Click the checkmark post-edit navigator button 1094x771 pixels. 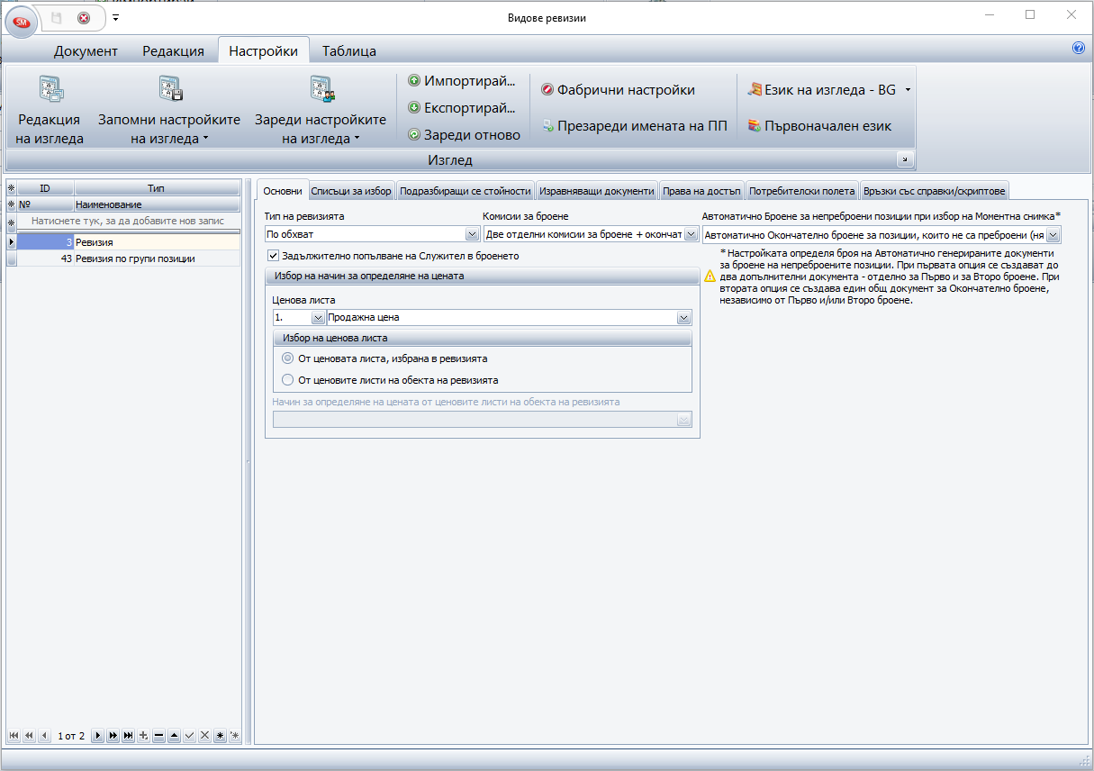coord(190,736)
